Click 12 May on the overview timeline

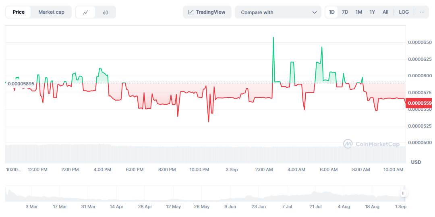173,207
